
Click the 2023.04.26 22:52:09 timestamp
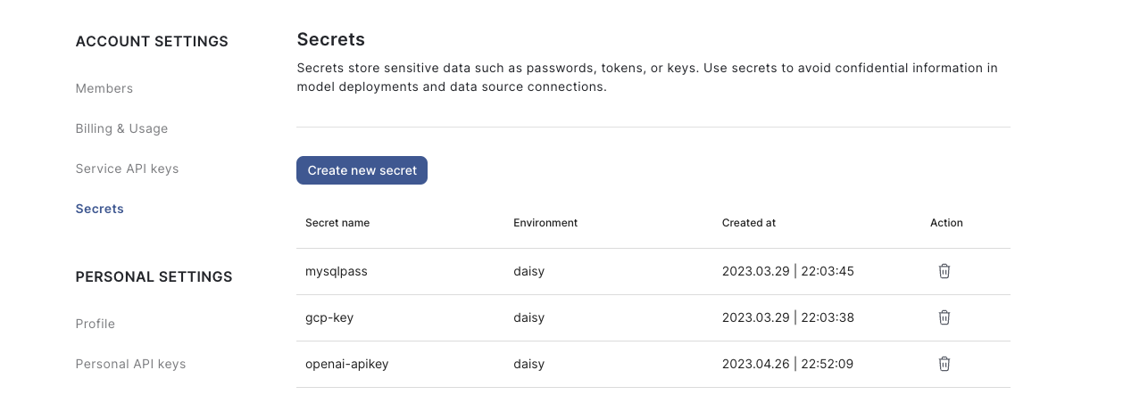[x=788, y=364]
